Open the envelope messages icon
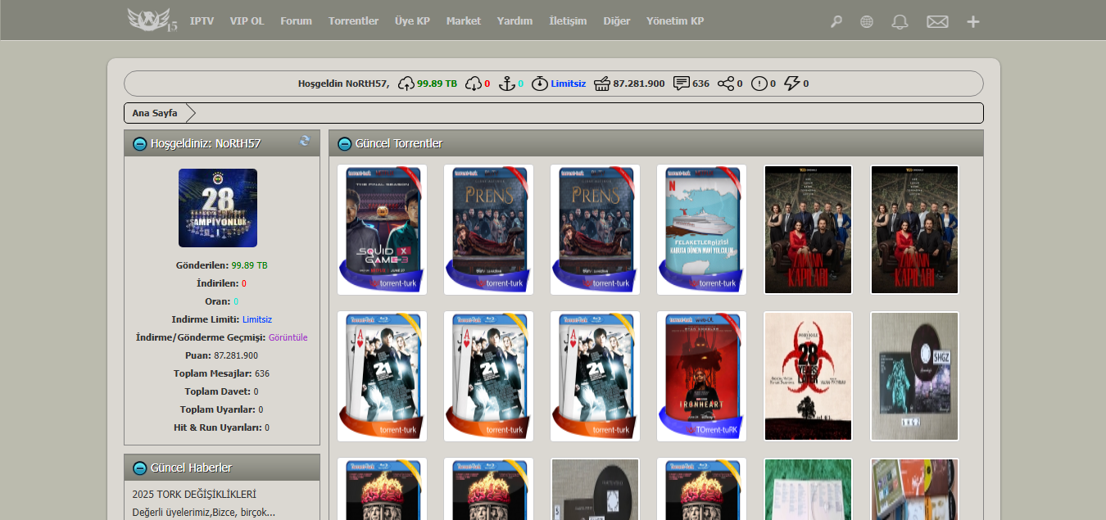Viewport: 1106px width, 520px height. pos(937,21)
